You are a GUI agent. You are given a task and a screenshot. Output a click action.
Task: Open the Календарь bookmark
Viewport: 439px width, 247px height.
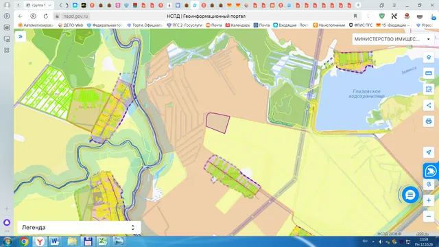pos(238,25)
